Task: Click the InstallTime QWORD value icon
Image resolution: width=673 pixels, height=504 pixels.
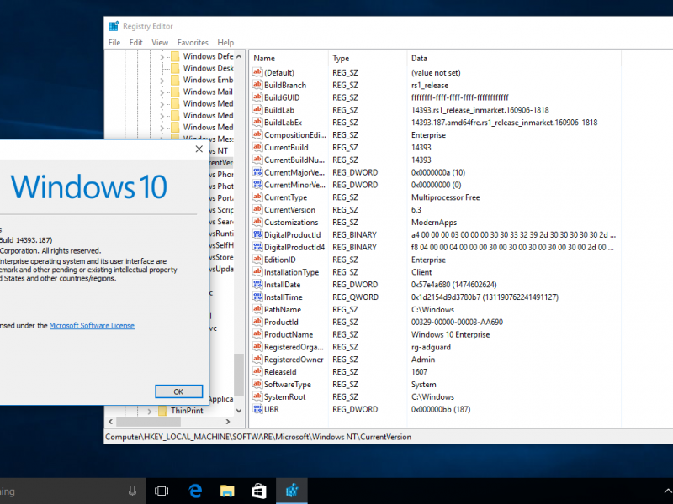Action: (x=257, y=297)
